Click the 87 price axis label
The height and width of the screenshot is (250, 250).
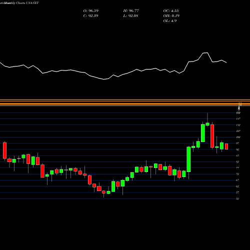[x=237, y=156]
